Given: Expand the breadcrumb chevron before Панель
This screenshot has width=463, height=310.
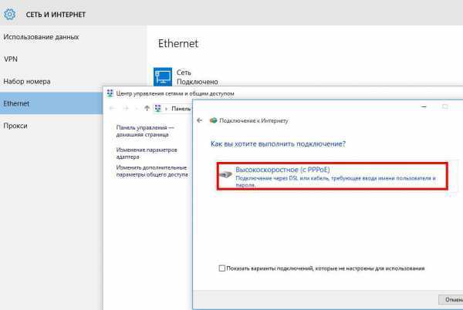Looking at the screenshot, I should [x=166, y=109].
